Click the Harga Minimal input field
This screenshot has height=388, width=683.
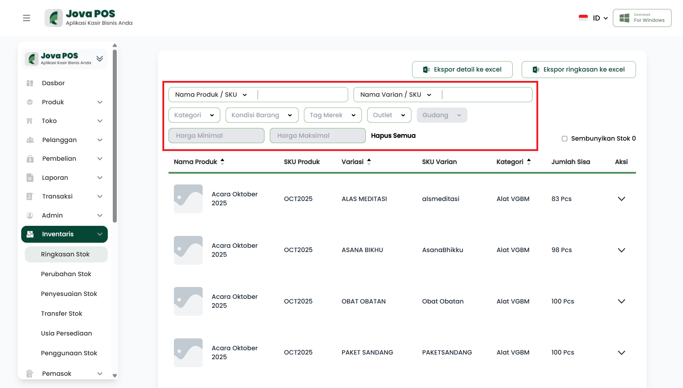point(216,136)
